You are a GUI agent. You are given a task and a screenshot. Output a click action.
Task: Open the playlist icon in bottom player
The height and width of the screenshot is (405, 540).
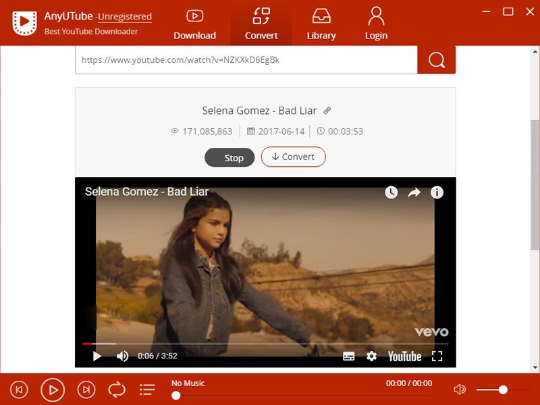147,390
